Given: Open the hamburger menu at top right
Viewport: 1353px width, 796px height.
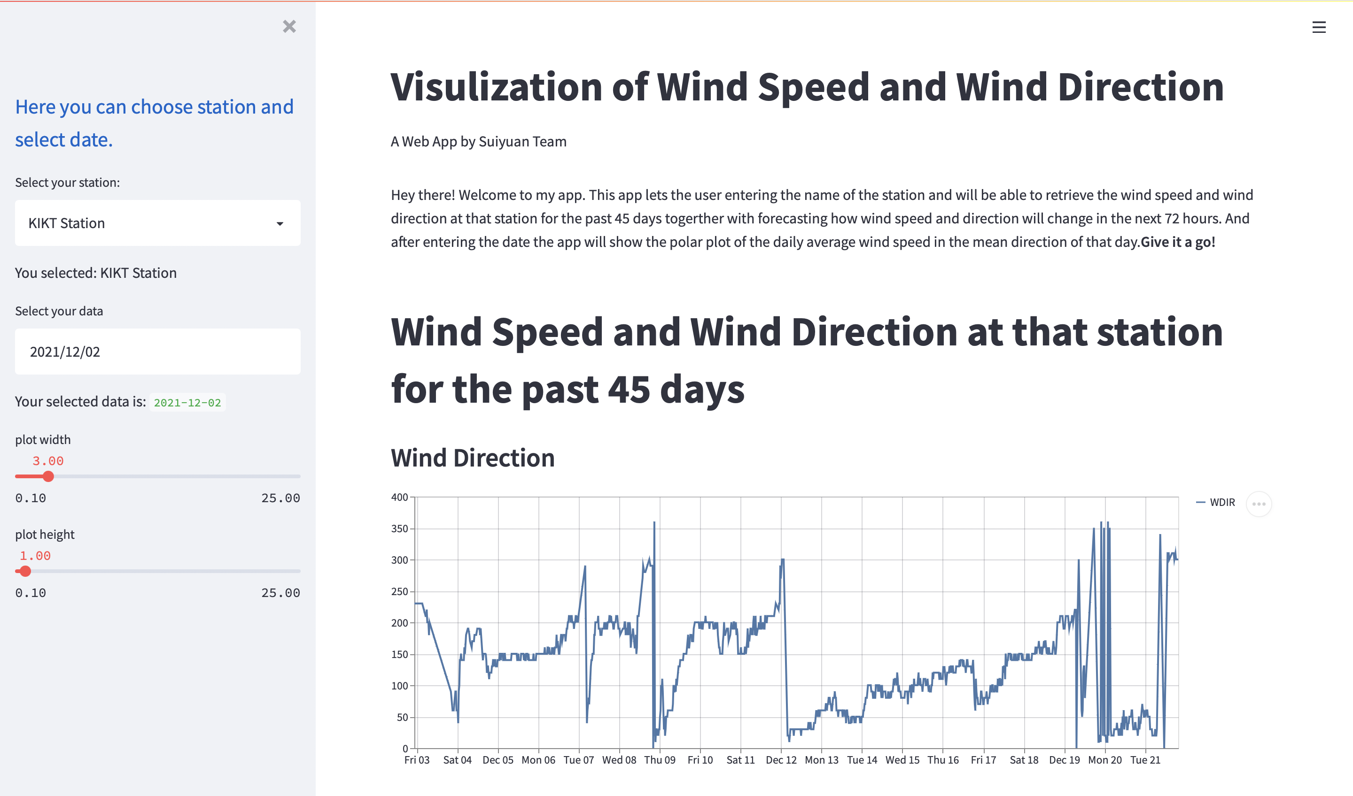Looking at the screenshot, I should coord(1319,27).
